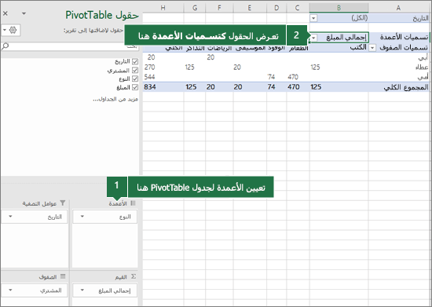Viewport: 432px width, 307px height.
Task: Select the المجموع الكلي grand total cell
Action: [x=399, y=87]
